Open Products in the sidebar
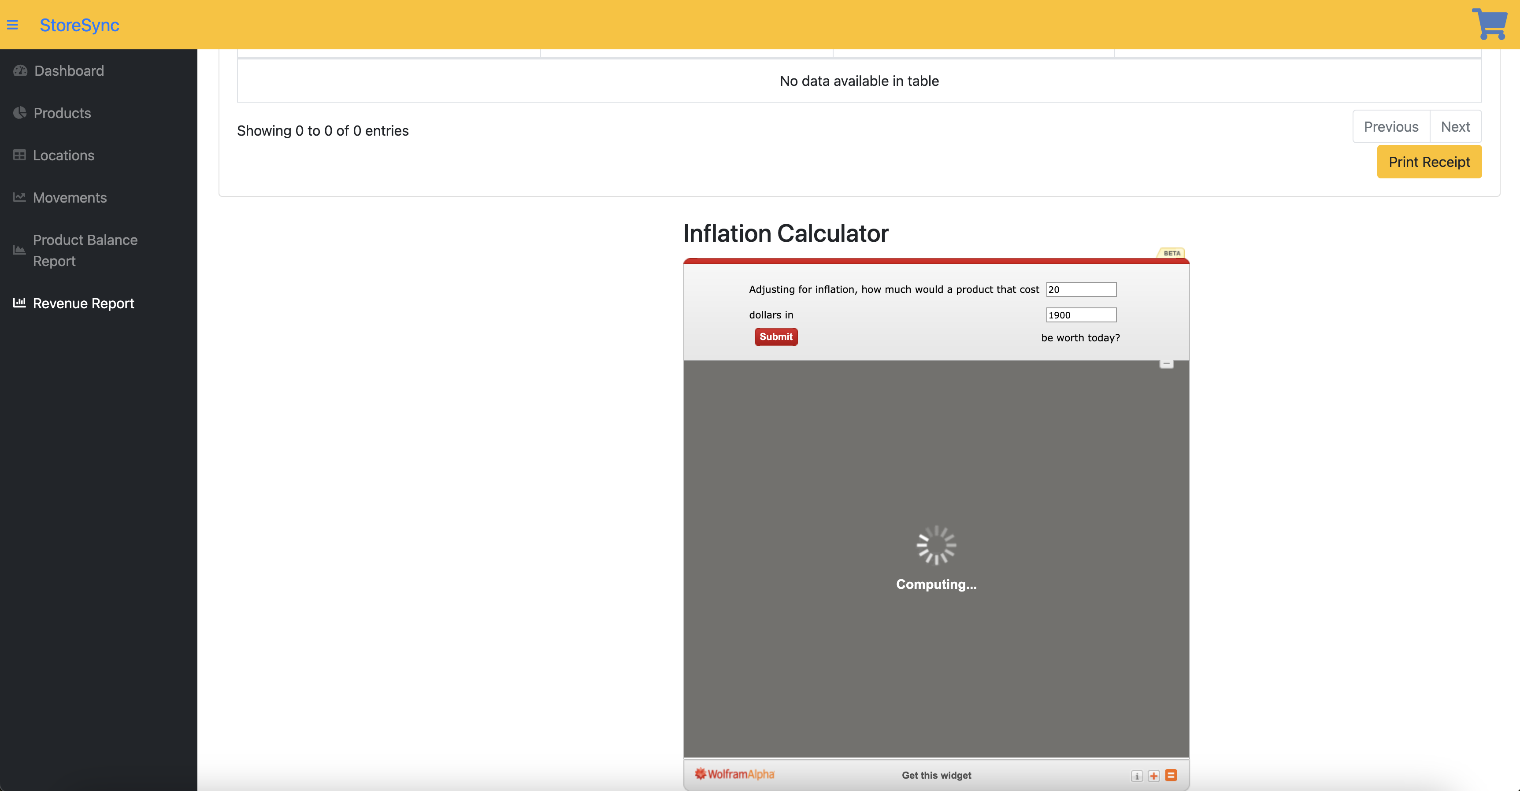Screen dimensions: 1520x791 coord(62,113)
